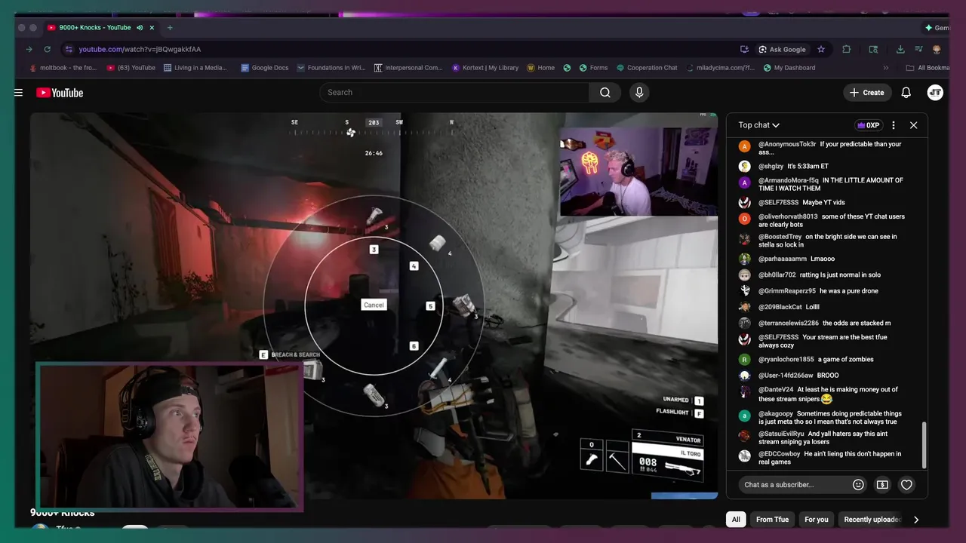Image resolution: width=966 pixels, height=543 pixels.
Task: Open the chat emoji picker
Action: click(x=858, y=485)
